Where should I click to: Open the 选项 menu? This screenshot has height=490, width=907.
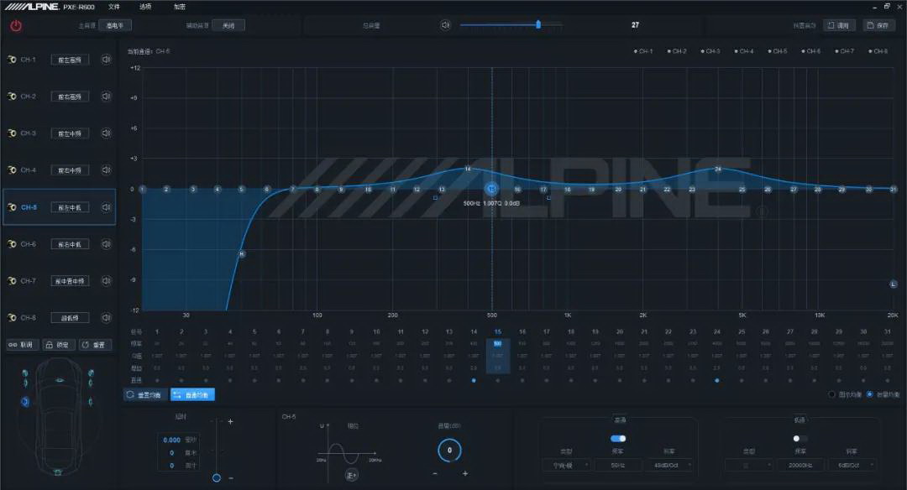(x=145, y=7)
